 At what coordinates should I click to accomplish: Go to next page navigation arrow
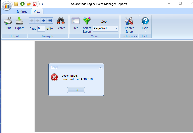[x=44, y=20]
